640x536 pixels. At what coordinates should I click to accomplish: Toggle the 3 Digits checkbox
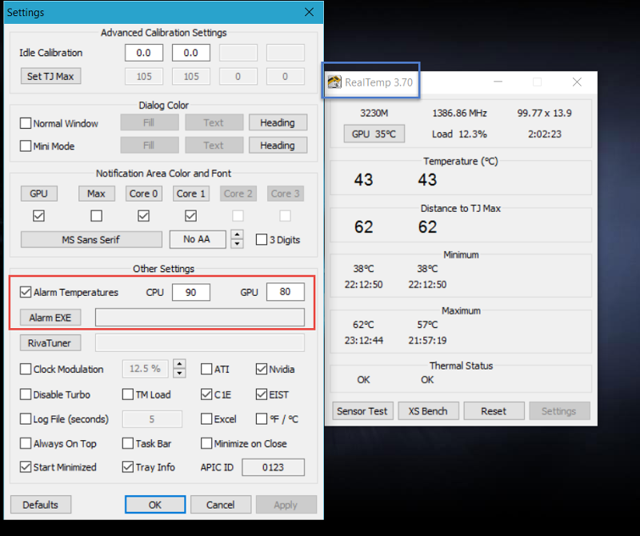point(262,240)
